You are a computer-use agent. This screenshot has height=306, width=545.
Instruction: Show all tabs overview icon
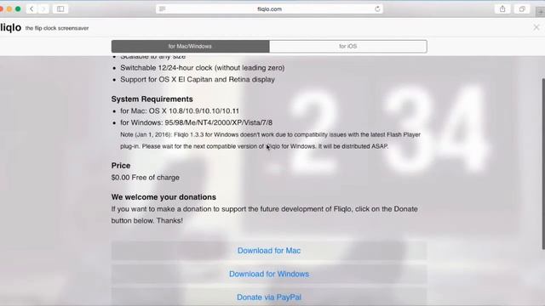pyautogui.click(x=522, y=9)
